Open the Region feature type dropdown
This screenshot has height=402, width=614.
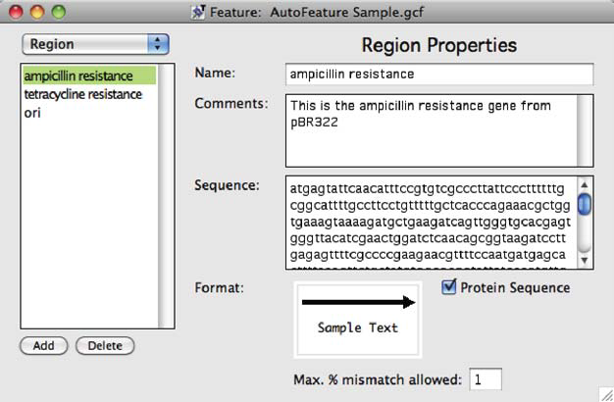pos(95,44)
